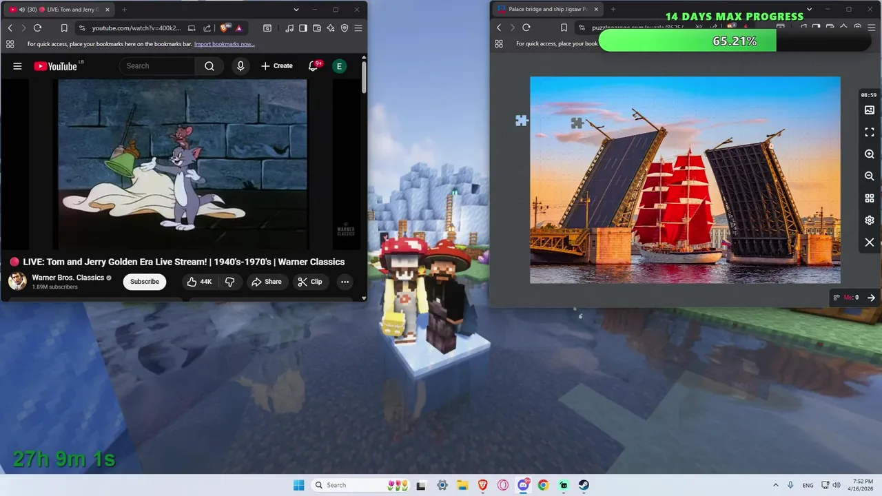Select the Palace bridge and ship Jigsaw tab
Viewport: 882px width, 496px height.
point(548,10)
